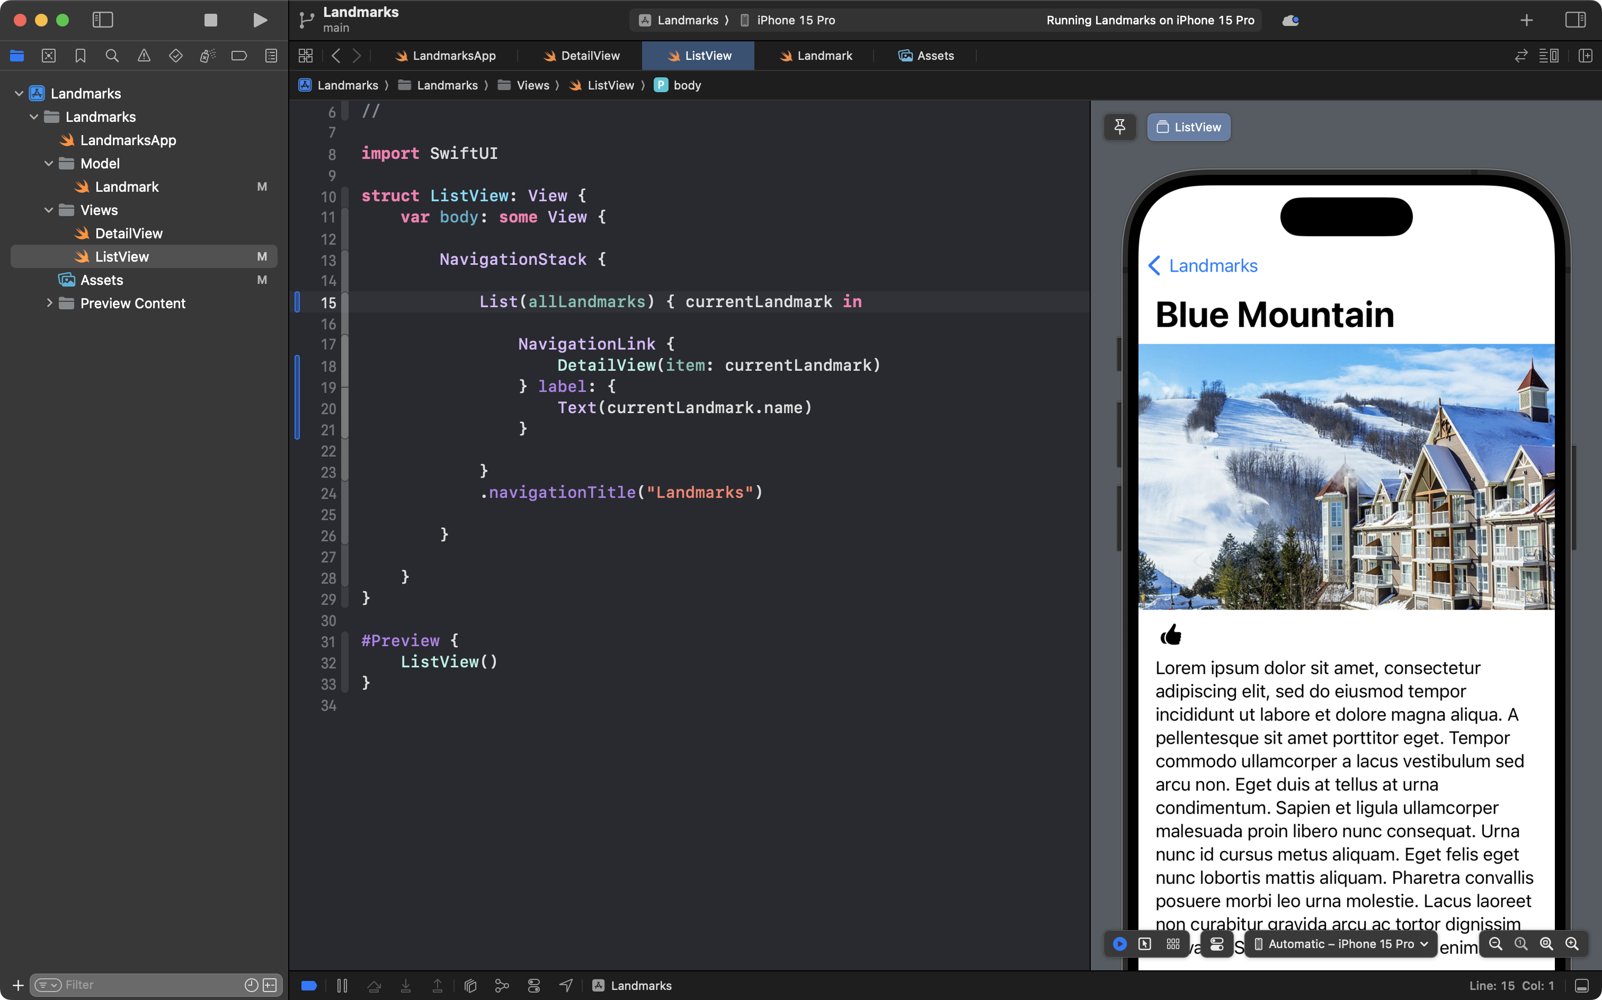Toggle device settings in canvas toolbar
Image resolution: width=1602 pixels, height=1000 pixels.
(x=1217, y=944)
